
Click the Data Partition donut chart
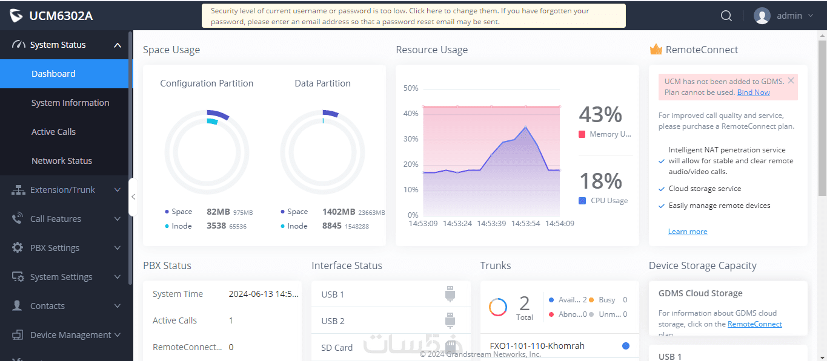322,152
